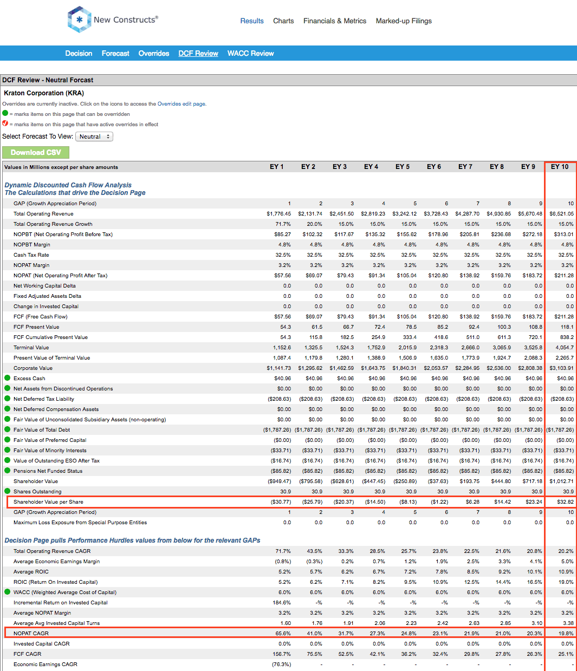Image resolution: width=577 pixels, height=671 pixels.
Task: Select the Average Avg Invested Capital Turns label
Action: point(57,623)
